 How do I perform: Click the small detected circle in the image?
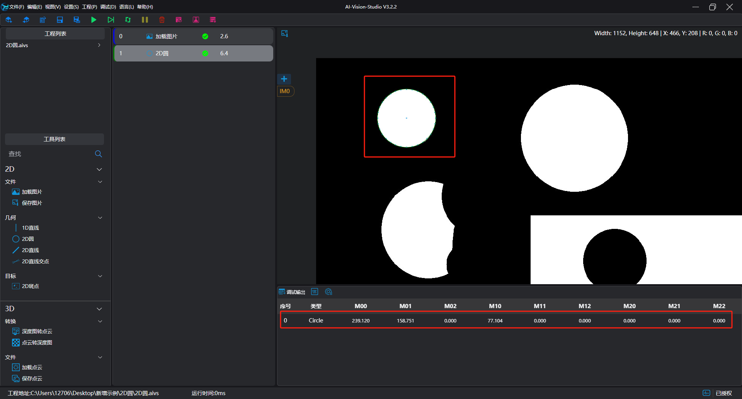click(407, 118)
